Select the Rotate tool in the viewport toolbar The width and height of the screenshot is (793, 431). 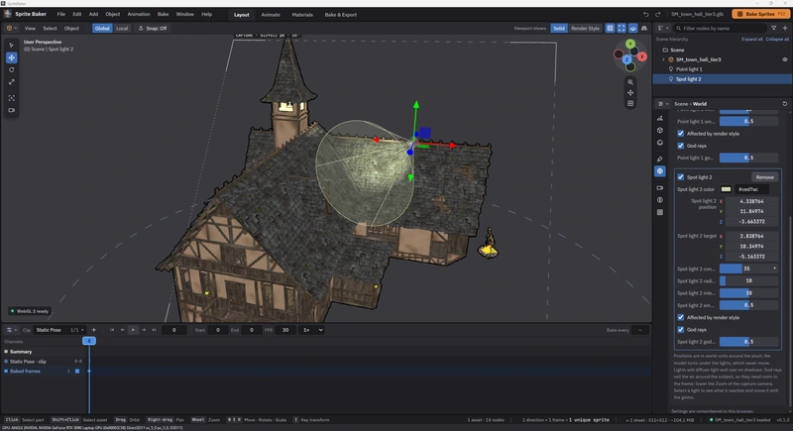click(x=11, y=69)
